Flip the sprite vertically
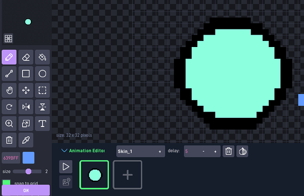The height and width of the screenshot is (196, 304). pos(42,107)
